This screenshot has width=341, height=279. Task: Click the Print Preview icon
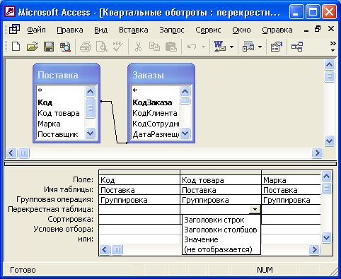click(102, 47)
